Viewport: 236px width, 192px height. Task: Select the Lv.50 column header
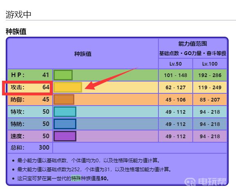pyautogui.click(x=176, y=64)
